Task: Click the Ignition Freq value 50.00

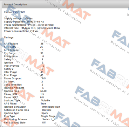Action: (44, 91)
